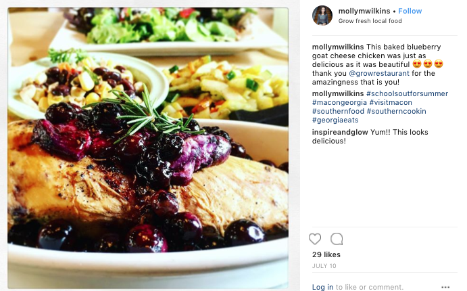View the 29 likes list
Screen dimensions: 467x291
tap(326, 254)
